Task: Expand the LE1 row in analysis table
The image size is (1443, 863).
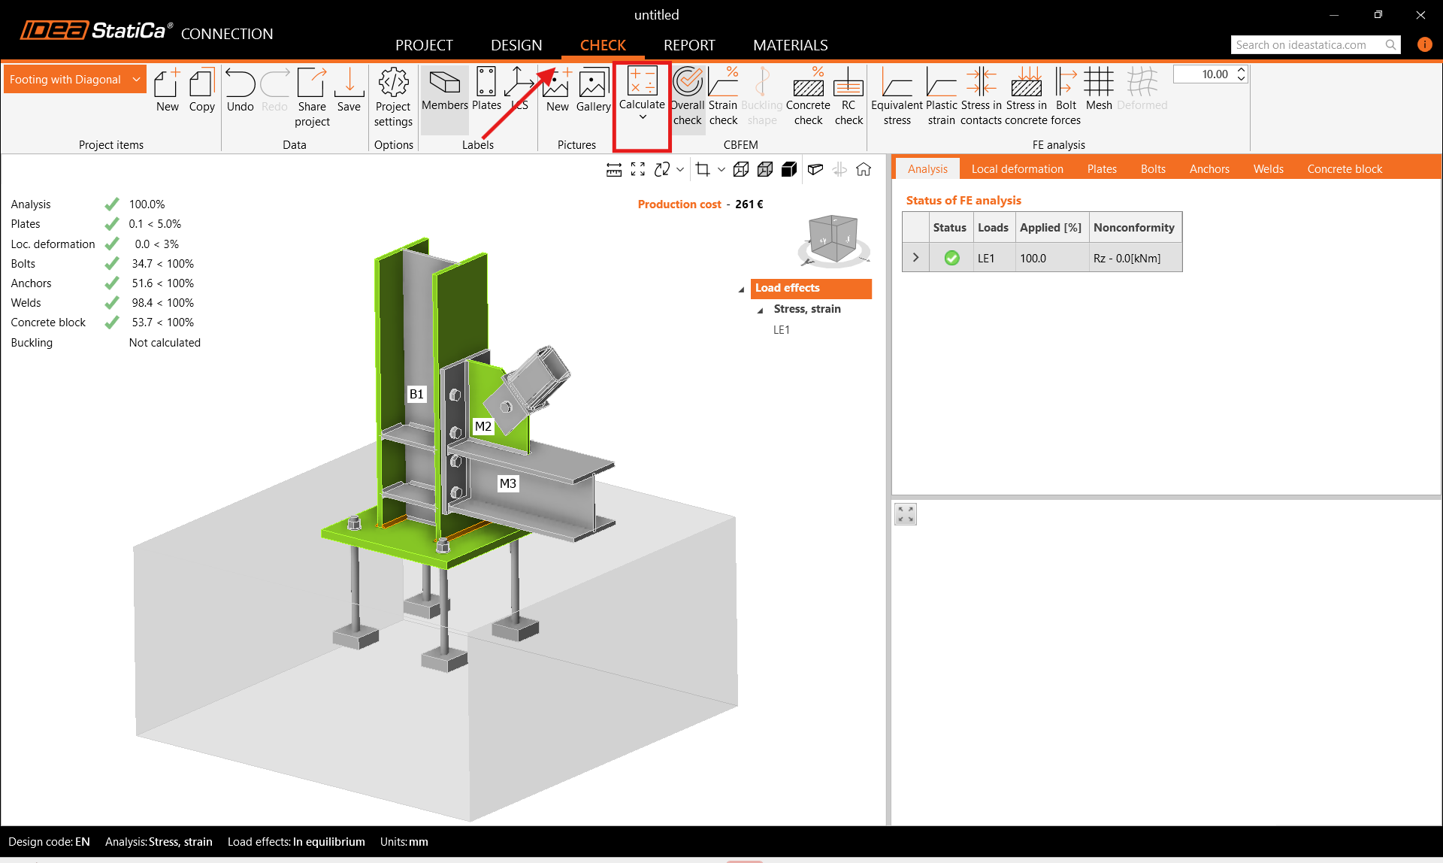Action: [x=915, y=258]
